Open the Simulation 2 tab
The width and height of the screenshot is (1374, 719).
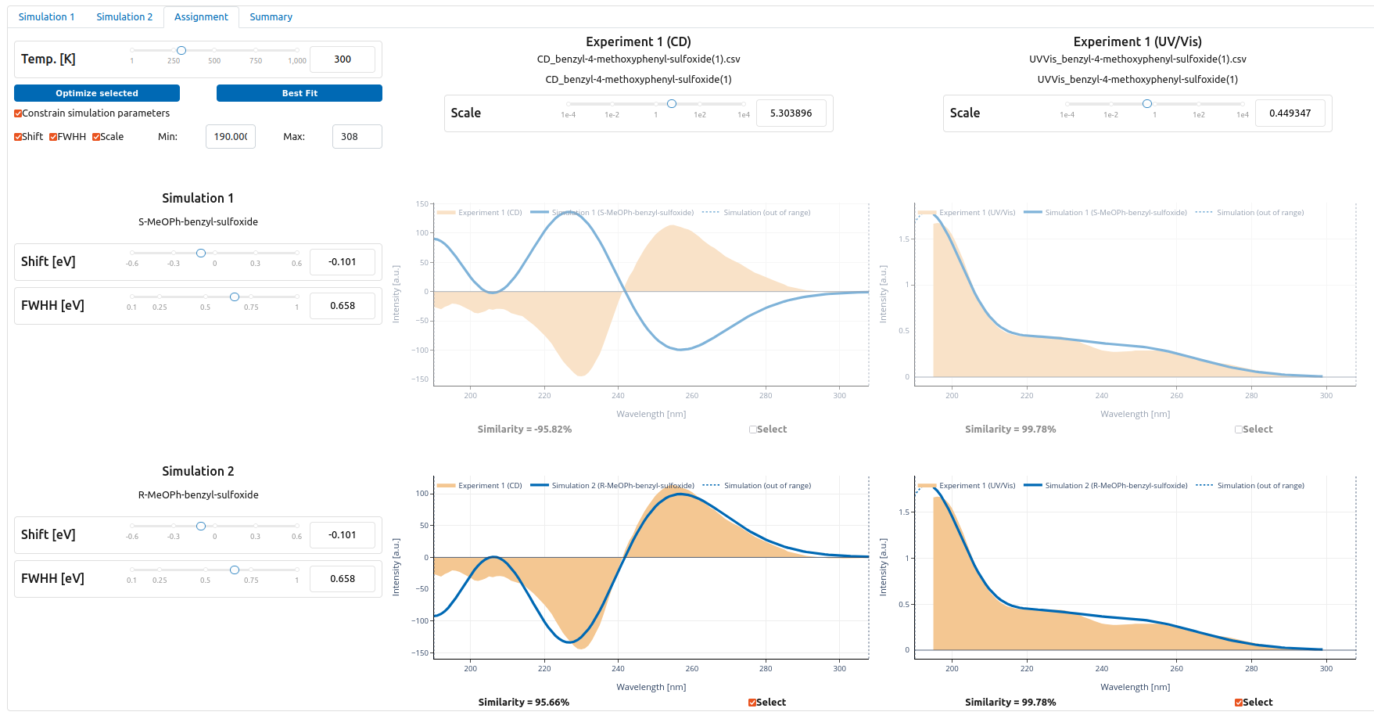click(124, 16)
